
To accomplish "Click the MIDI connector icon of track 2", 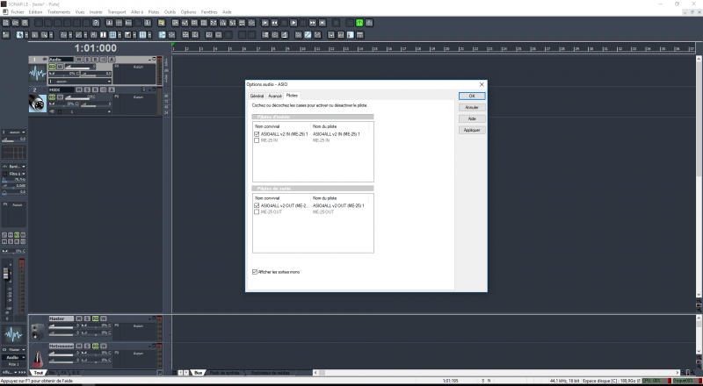I will (38, 104).
